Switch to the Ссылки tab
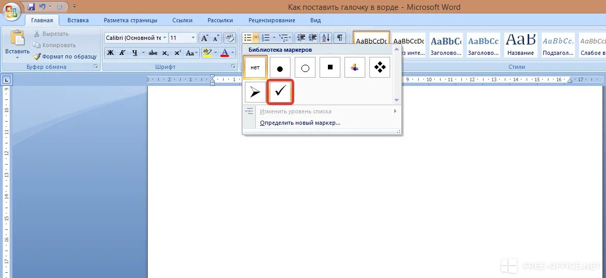606x278 pixels. pyautogui.click(x=182, y=20)
